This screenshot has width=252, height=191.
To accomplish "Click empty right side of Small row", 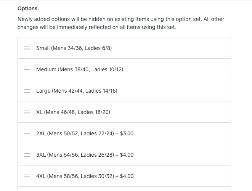I will pos(183,48).
